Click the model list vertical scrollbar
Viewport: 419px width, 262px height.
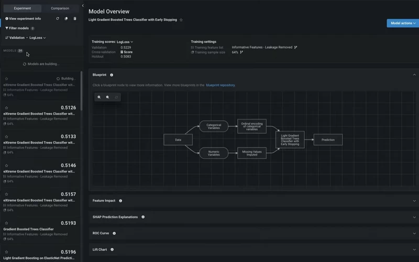81,91
